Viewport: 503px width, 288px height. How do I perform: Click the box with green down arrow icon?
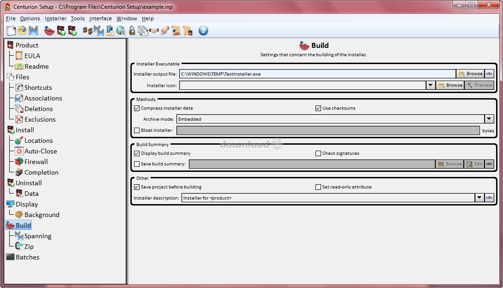(x=72, y=31)
